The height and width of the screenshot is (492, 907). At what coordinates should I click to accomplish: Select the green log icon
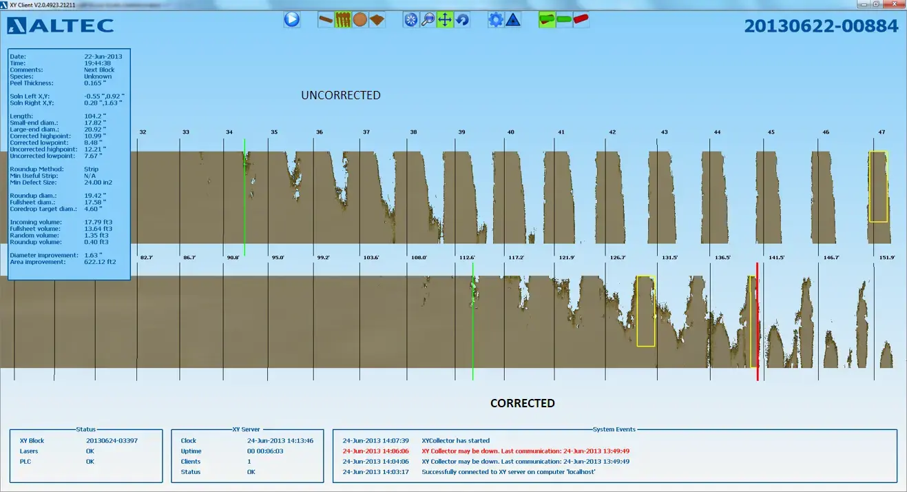[x=564, y=20]
